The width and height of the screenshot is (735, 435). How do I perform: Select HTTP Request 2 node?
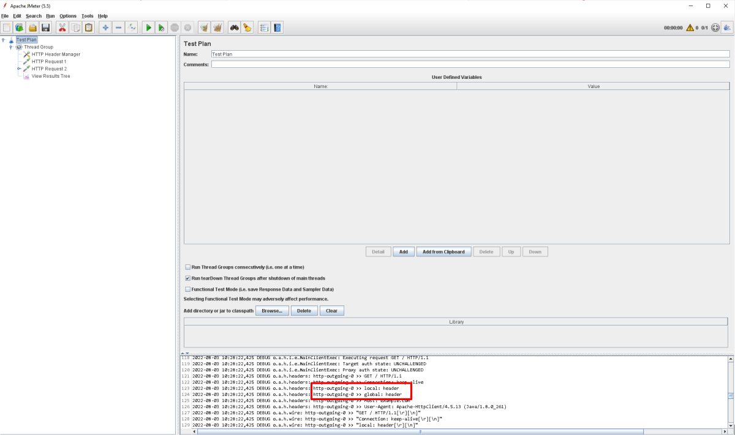(x=49, y=69)
